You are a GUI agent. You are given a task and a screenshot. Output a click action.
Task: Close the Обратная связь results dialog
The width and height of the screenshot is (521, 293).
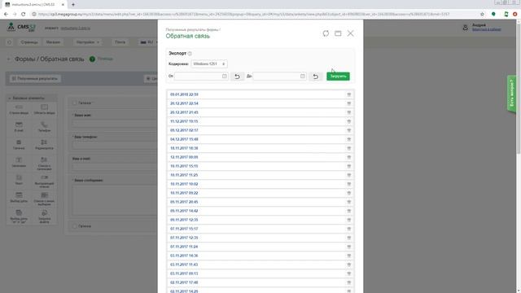tap(350, 33)
